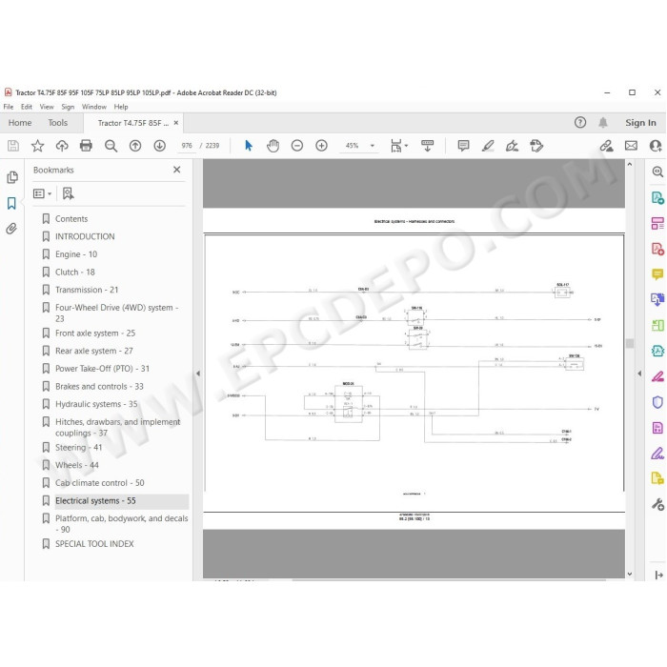This screenshot has width=667, height=667.
Task: Click the scrolling mode toolbar icon
Action: point(427,146)
